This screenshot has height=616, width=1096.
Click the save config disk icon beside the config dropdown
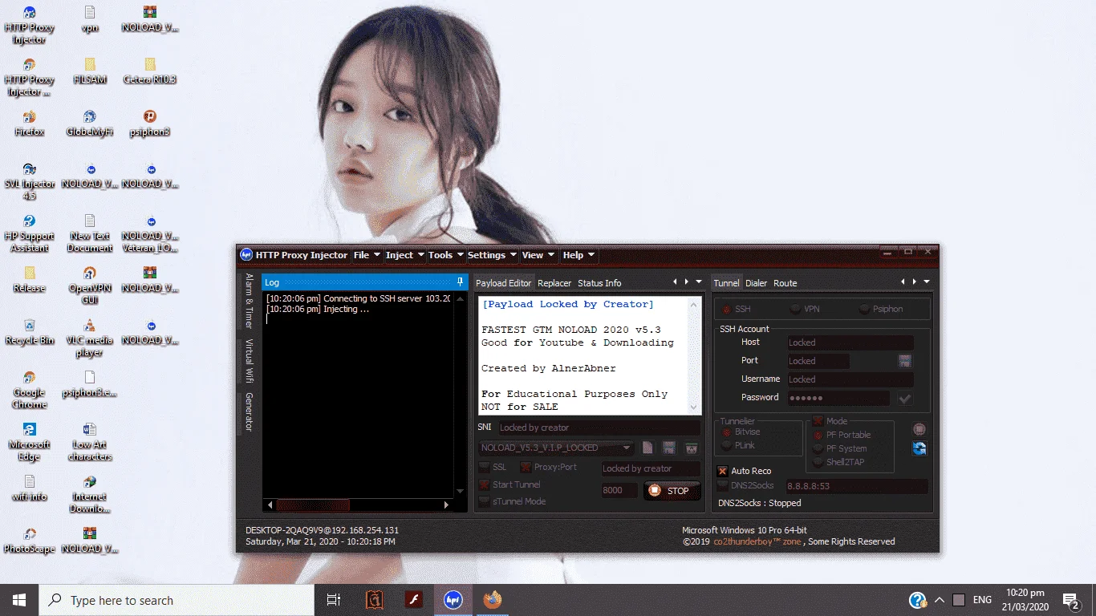click(x=668, y=448)
